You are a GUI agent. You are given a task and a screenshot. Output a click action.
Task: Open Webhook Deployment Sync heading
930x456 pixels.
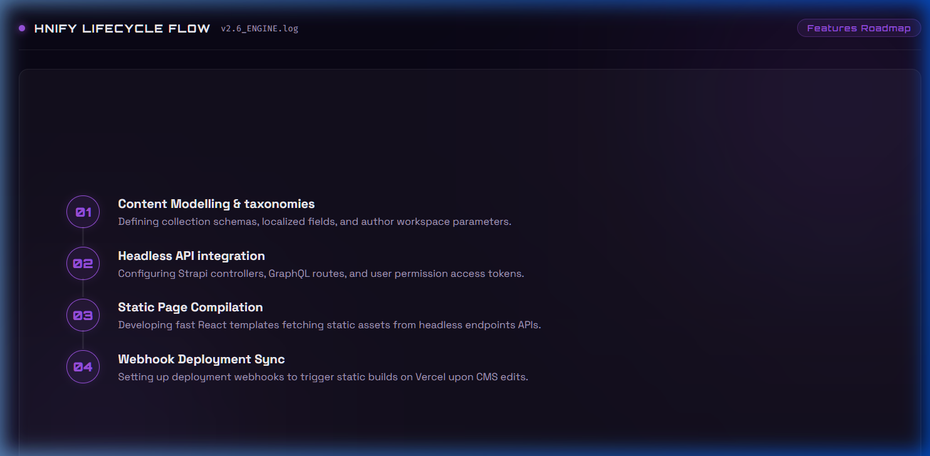coord(201,359)
